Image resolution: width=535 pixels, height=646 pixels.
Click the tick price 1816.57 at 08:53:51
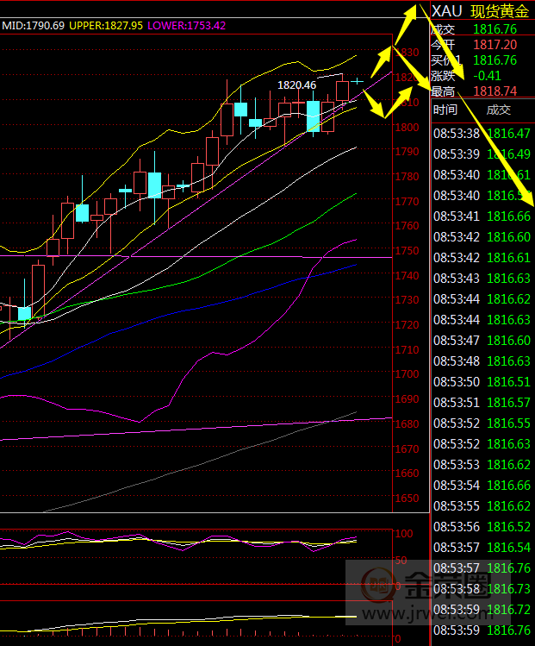click(508, 403)
